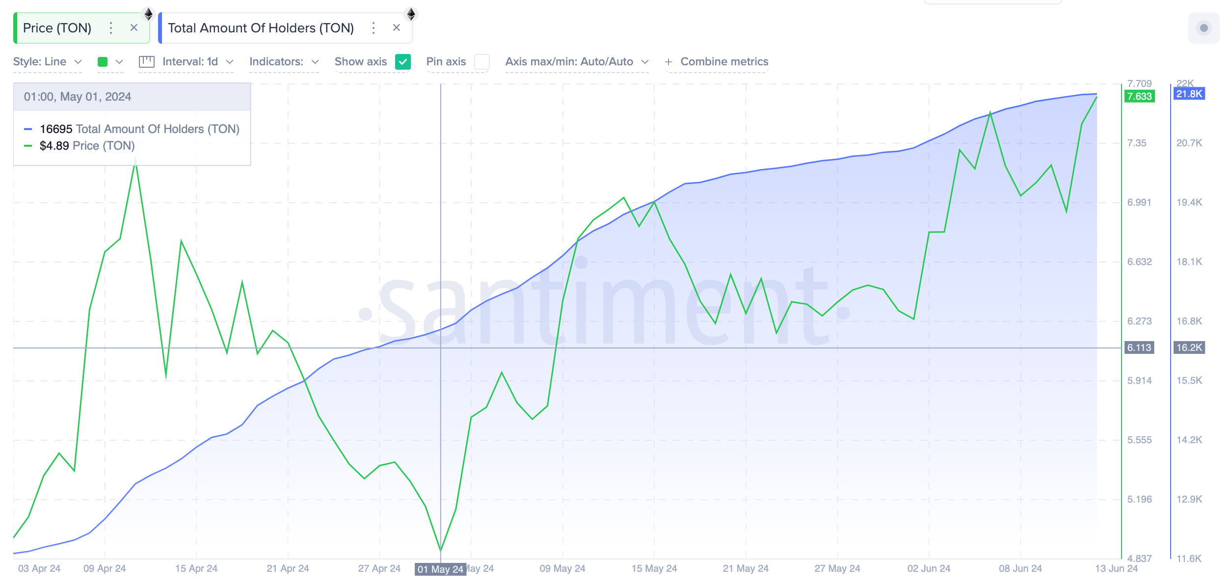Image resolution: width=1231 pixels, height=586 pixels.
Task: Remove Total Amount Of Holders metric
Action: [x=397, y=28]
